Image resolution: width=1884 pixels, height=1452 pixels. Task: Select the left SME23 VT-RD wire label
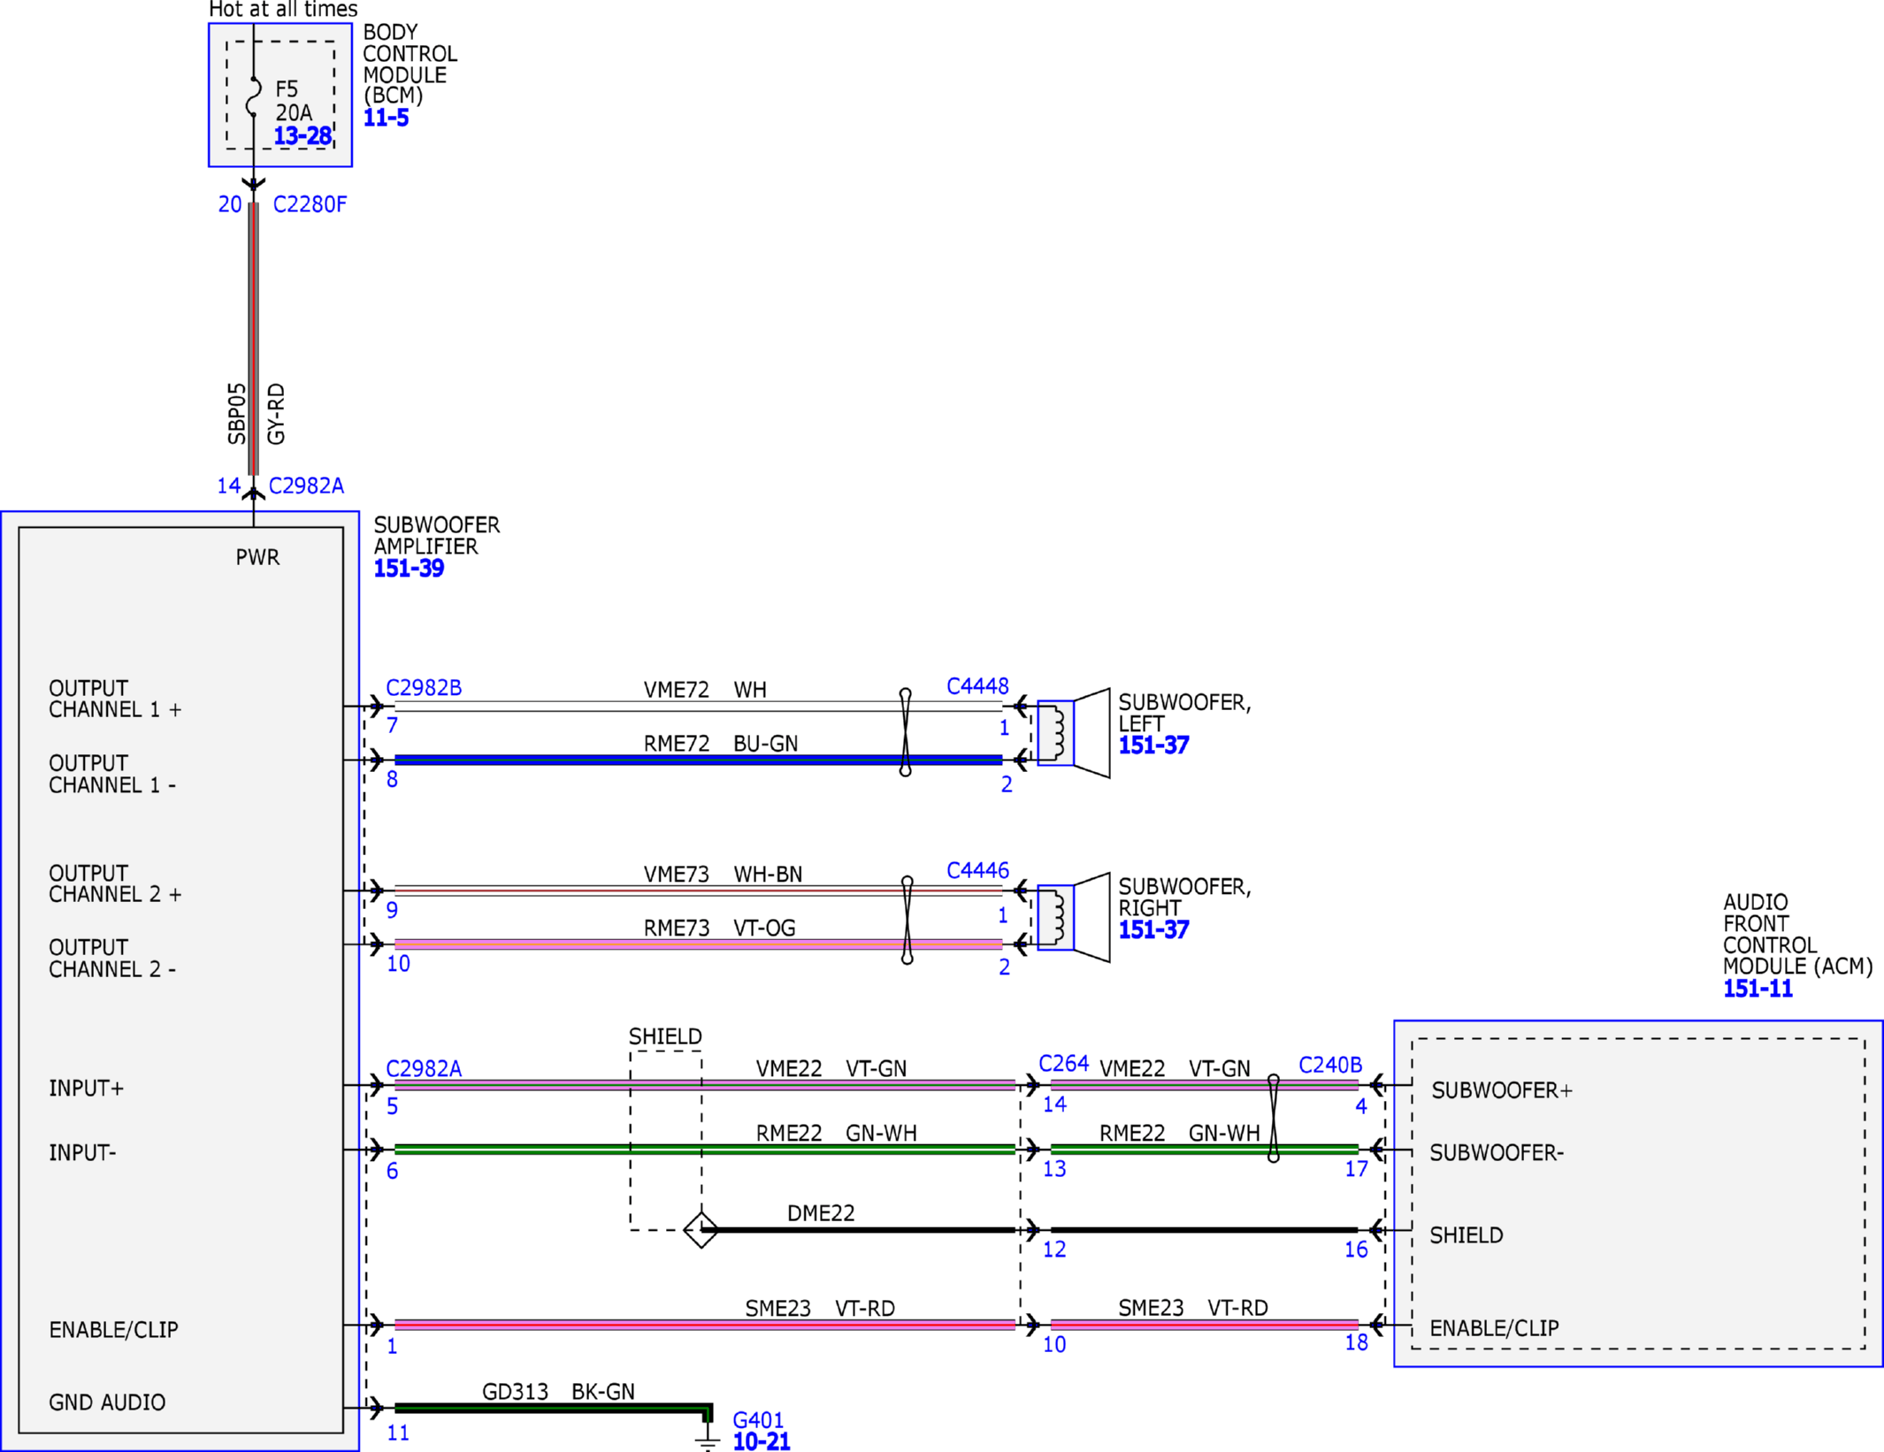(820, 1309)
